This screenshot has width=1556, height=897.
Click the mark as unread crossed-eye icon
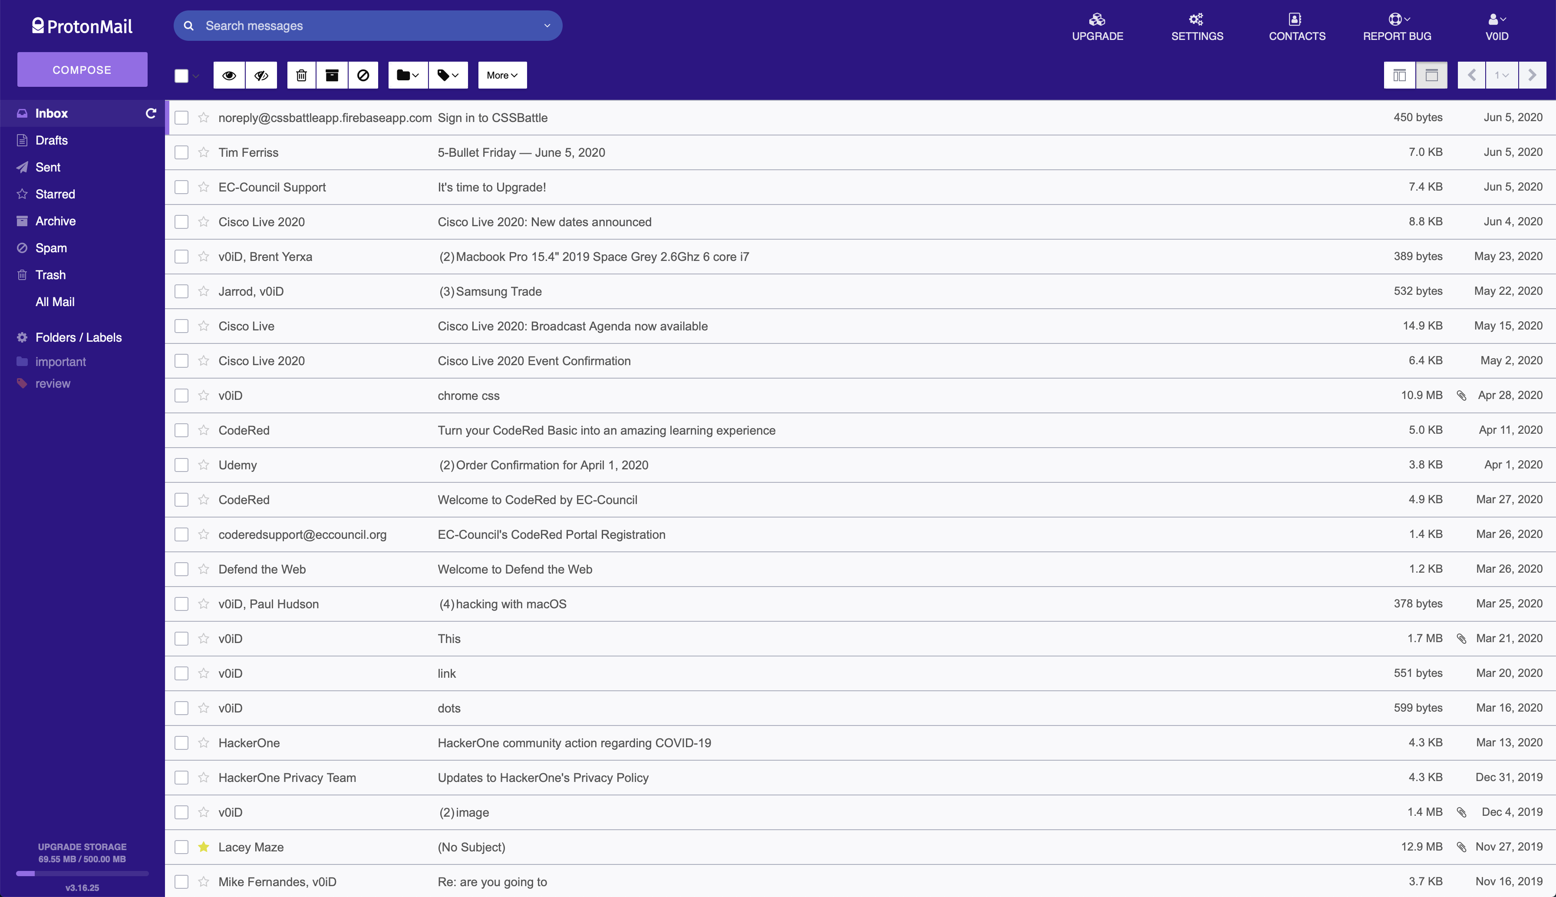261,75
